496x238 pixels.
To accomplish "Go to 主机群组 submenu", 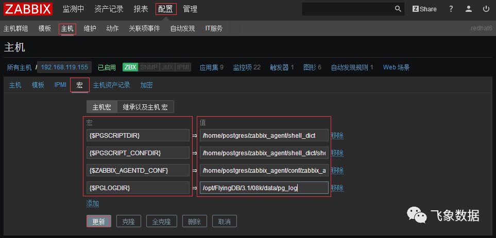I will click(x=16, y=29).
